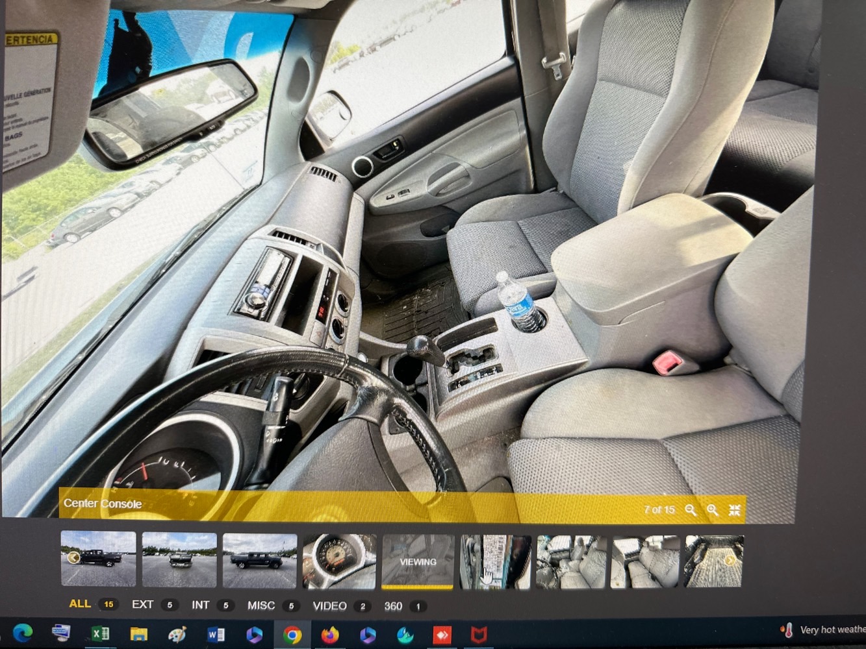This screenshot has width=866, height=649.
Task: Zoom out of the vehicle photo
Action: pos(691,510)
